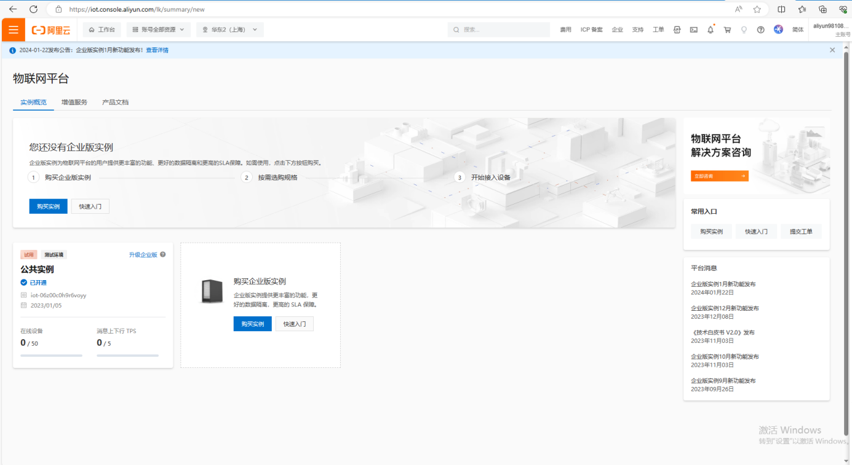
Task: Click the icon between 工单 and the terminal icon
Action: [677, 29]
